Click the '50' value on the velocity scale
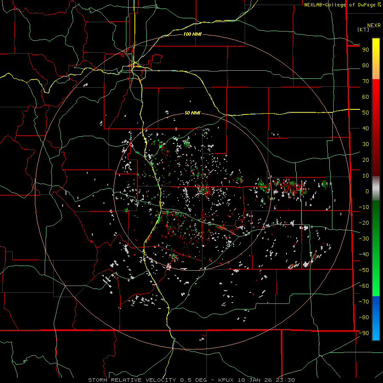The height and width of the screenshot is (383, 383). pos(366,113)
